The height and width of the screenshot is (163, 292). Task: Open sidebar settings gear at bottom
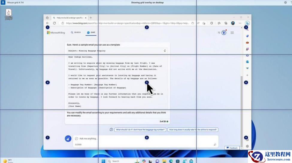247,146
